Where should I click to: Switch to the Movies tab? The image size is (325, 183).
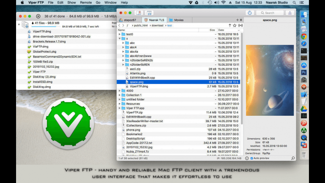(x=179, y=20)
